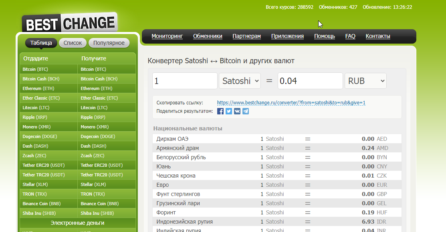
Task: Click the converter share link URL
Action: (291, 103)
